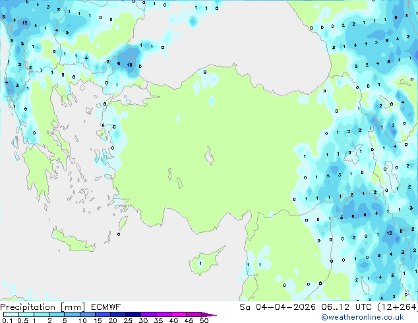Open the weatheronline.co.uk copyright link
The width and height of the screenshot is (418, 323).
[362, 317]
